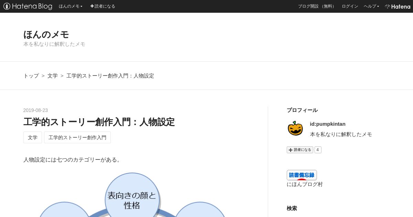Click the 検索 sidebar heading
Image resolution: width=413 pixels, height=217 pixels.
coord(292,208)
